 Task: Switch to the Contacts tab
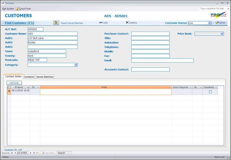point(29,77)
